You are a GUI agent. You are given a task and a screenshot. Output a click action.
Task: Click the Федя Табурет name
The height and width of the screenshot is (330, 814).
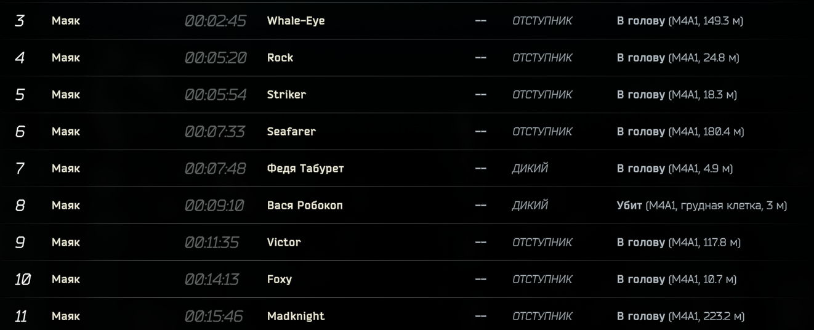pos(305,169)
